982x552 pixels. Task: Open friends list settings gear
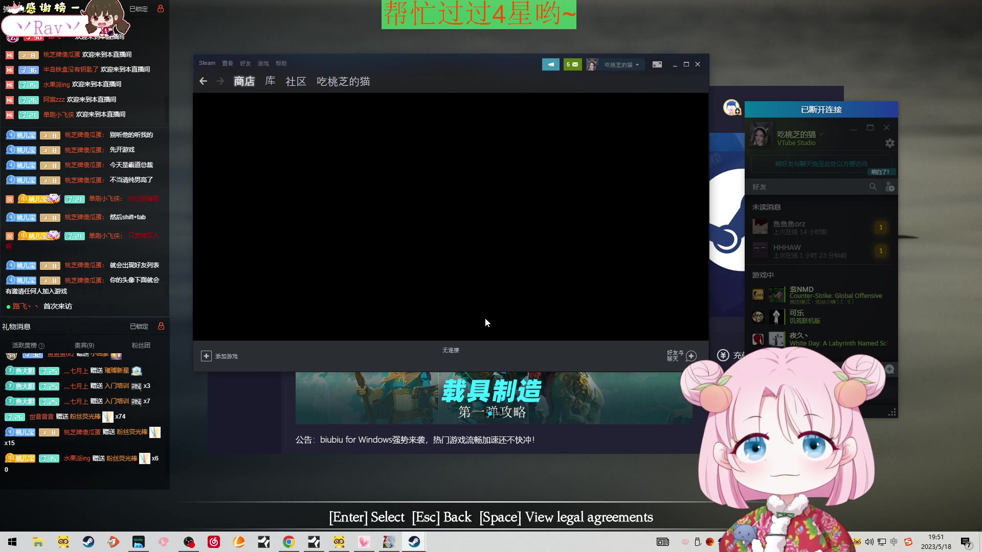[890, 143]
